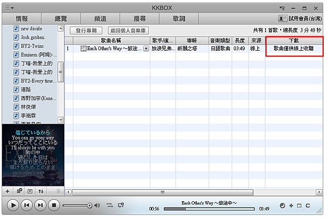Click lyrics icon beside Each Other's Way
Image resolution: width=327 pixels, height=217 pixels.
[x=83, y=49]
